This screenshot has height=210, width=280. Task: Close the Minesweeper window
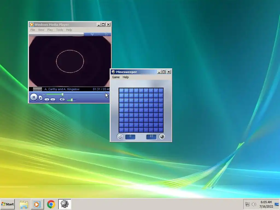[x=168, y=72]
